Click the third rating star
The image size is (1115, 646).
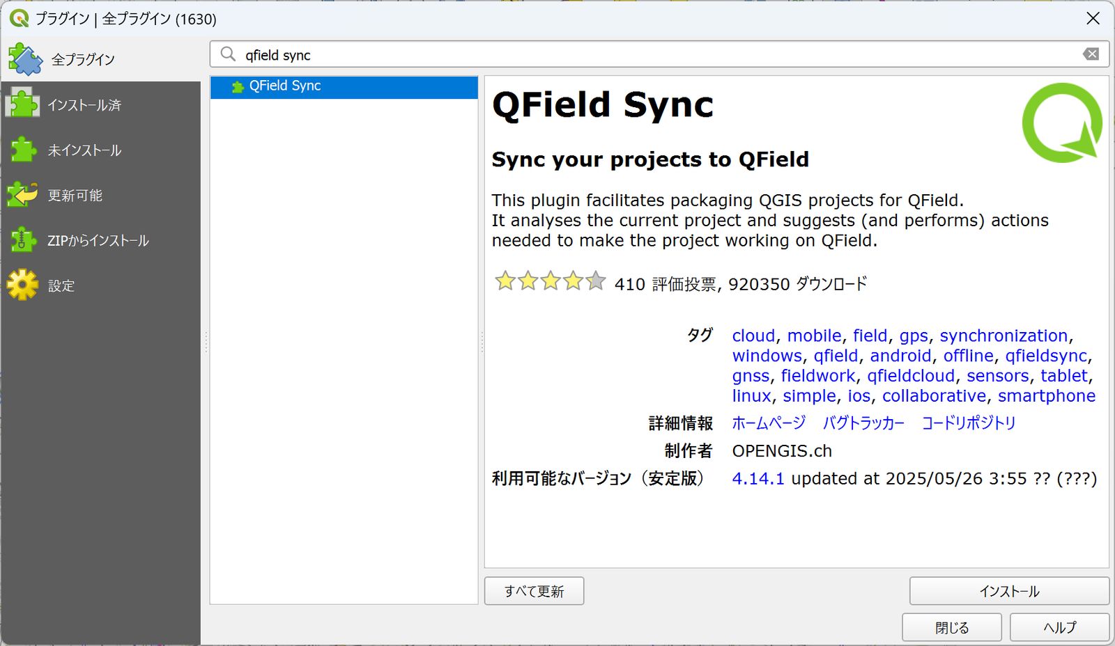pyautogui.click(x=551, y=281)
